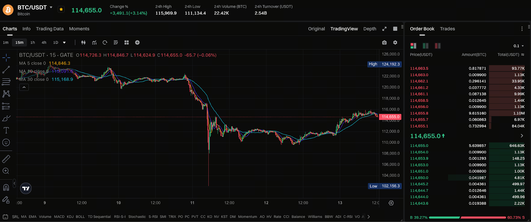Swap the Total(USDT) column unit icon
The height and width of the screenshot is (222, 531).
pyautogui.click(x=523, y=55)
